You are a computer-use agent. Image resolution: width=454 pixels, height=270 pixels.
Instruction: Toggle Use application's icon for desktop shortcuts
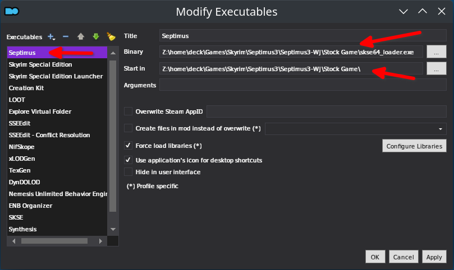tap(128, 160)
